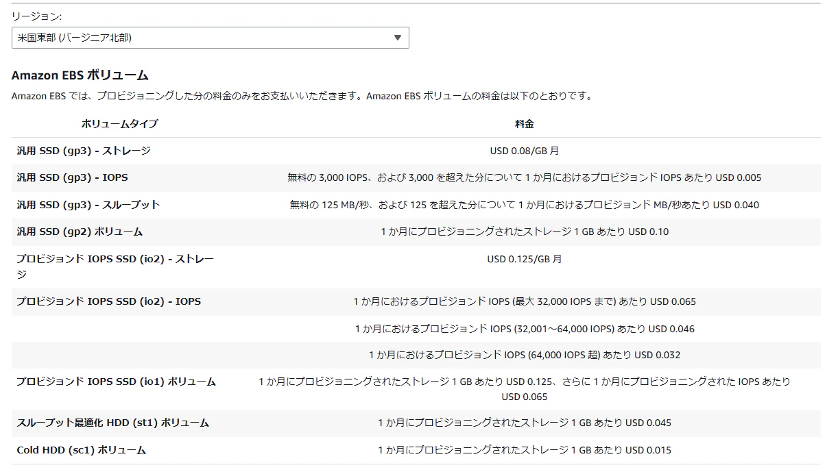Click the io2 IOPS price with USD 0.065 (最大 32,000)
Viewport: 827px width, 474px height.
525,301
